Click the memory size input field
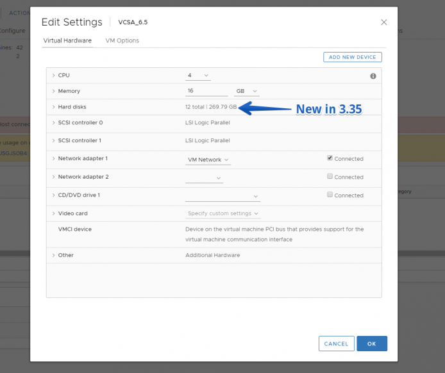The height and width of the screenshot is (373, 445). (x=206, y=91)
